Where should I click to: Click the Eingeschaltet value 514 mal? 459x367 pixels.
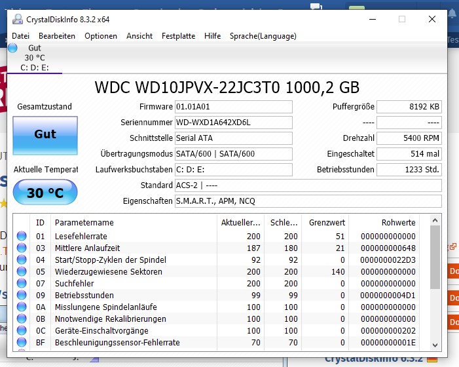(409, 154)
